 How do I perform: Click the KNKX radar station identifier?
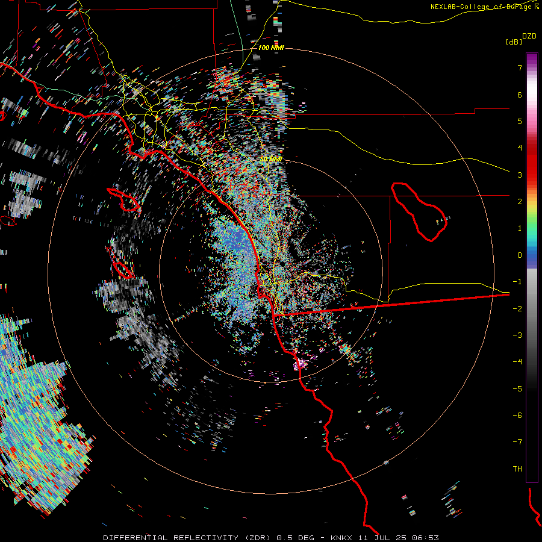pos(341,538)
